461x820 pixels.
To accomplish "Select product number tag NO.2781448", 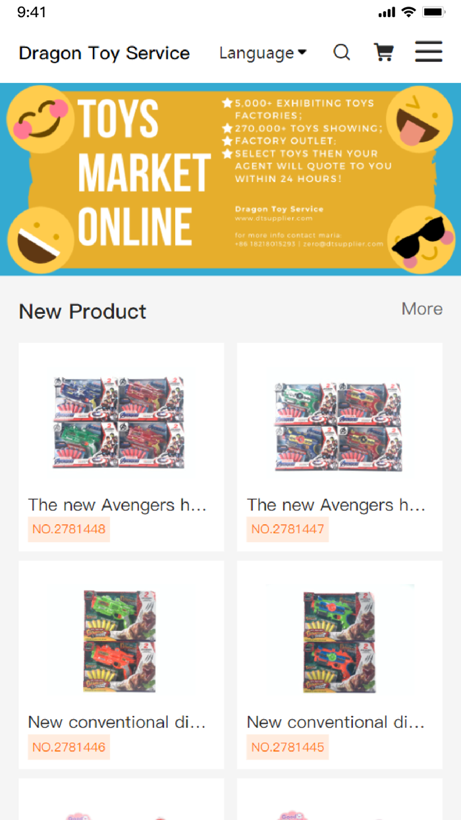I will click(x=68, y=529).
